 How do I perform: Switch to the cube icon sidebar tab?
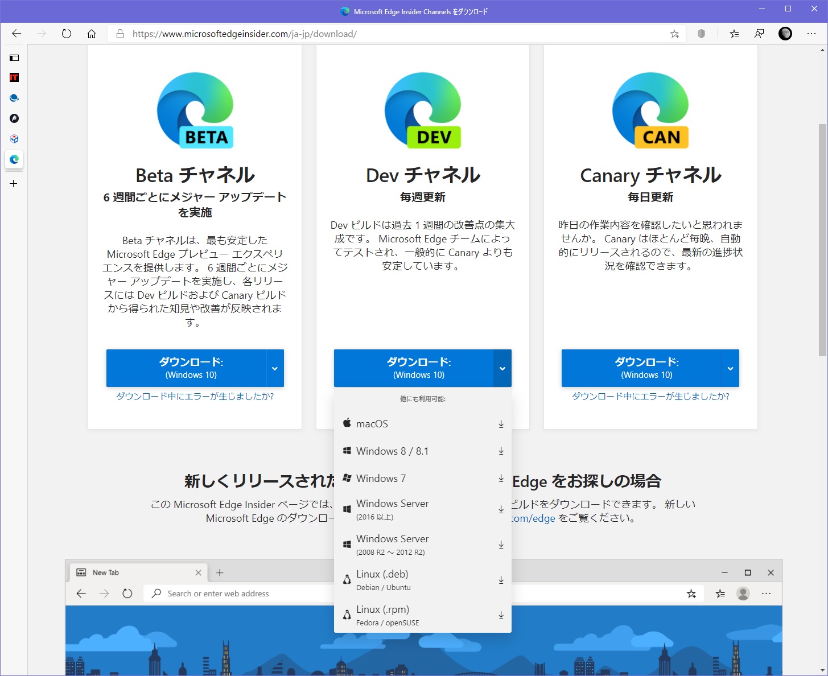click(14, 139)
